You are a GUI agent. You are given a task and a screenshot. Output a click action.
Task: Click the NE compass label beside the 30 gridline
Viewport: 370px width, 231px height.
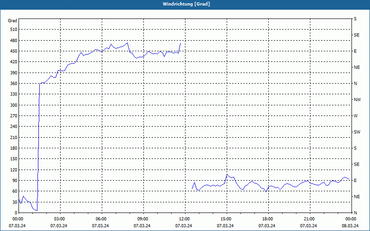(x=357, y=197)
